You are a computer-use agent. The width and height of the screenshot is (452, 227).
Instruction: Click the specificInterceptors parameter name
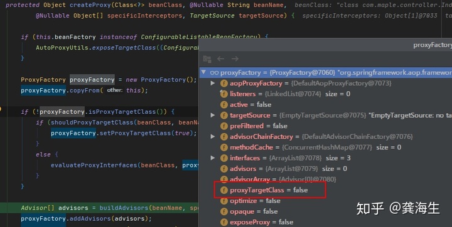145,16
